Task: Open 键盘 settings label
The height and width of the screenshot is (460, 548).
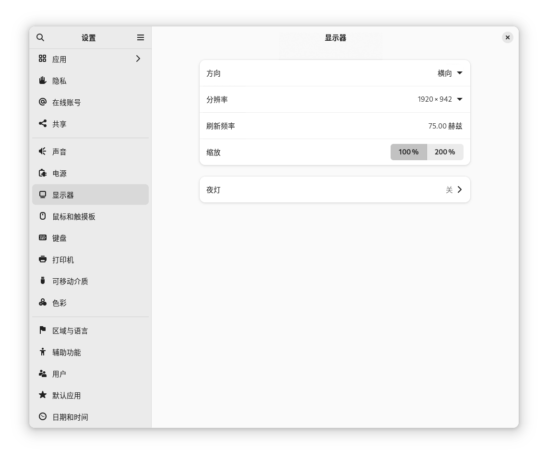Action: coord(60,238)
